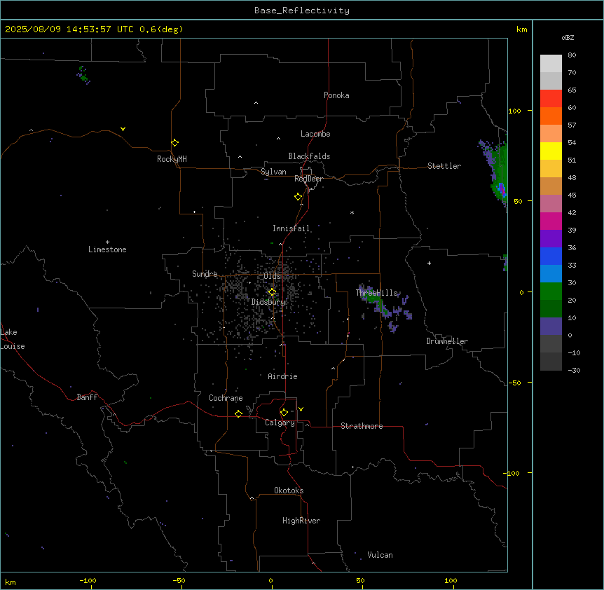Select the ThreeHills label
Viewport: 604px width, 590px height.
377,293
